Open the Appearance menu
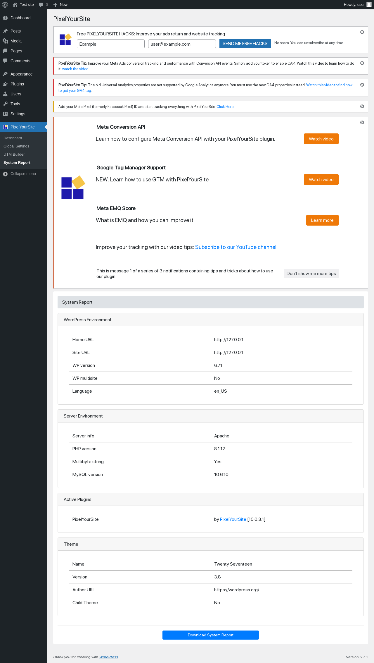 pyautogui.click(x=23, y=74)
